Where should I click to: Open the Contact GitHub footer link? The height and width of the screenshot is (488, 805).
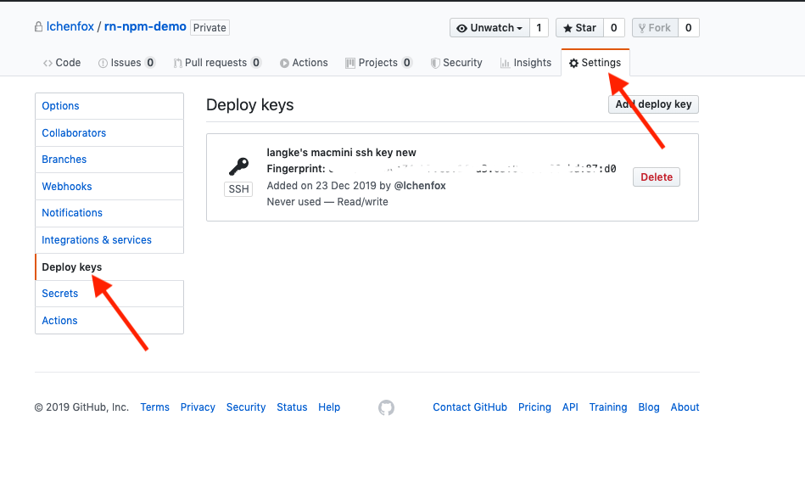(470, 407)
